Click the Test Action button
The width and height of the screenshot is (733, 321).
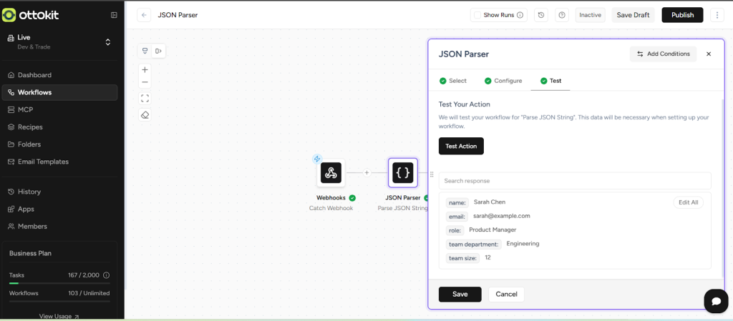(461, 146)
